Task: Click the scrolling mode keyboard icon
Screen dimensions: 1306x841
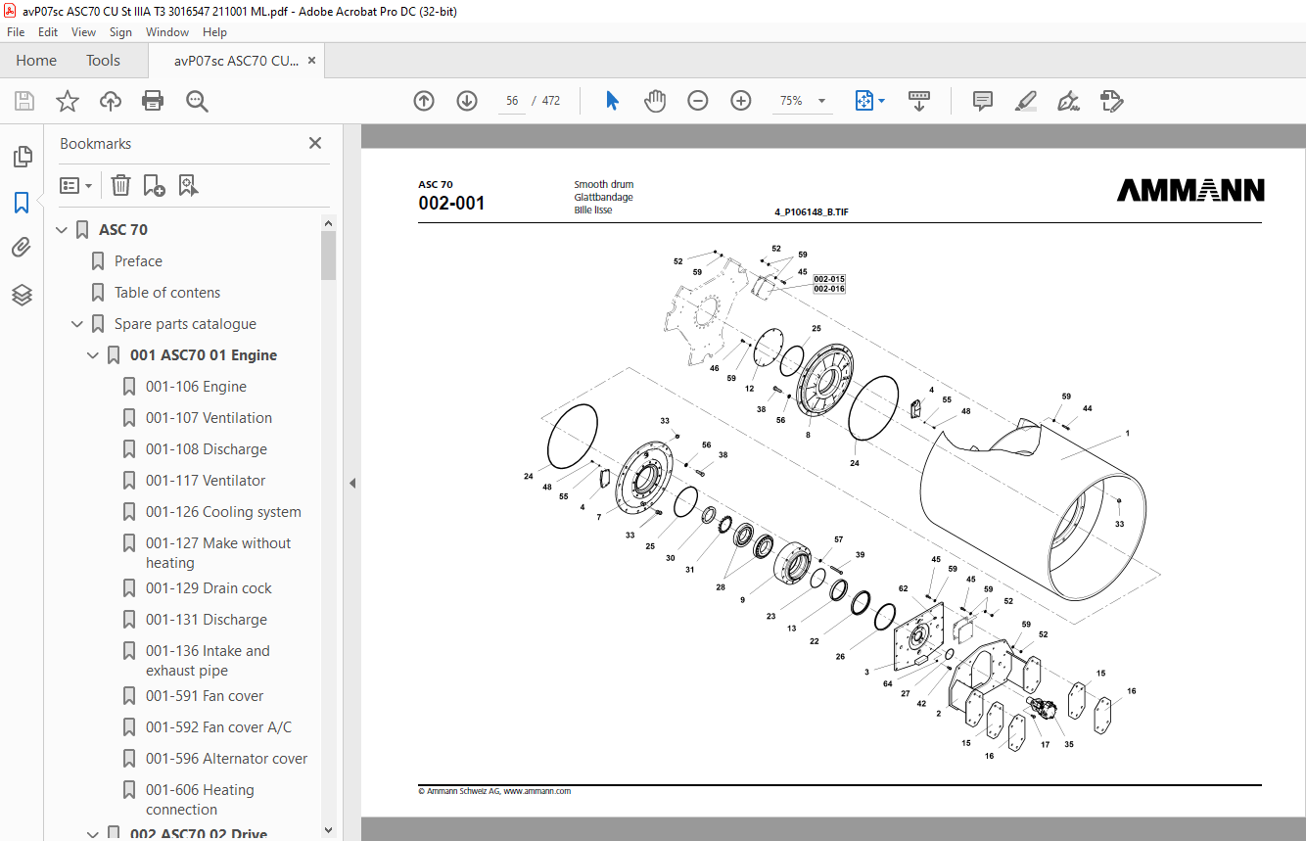Action: coord(919,101)
